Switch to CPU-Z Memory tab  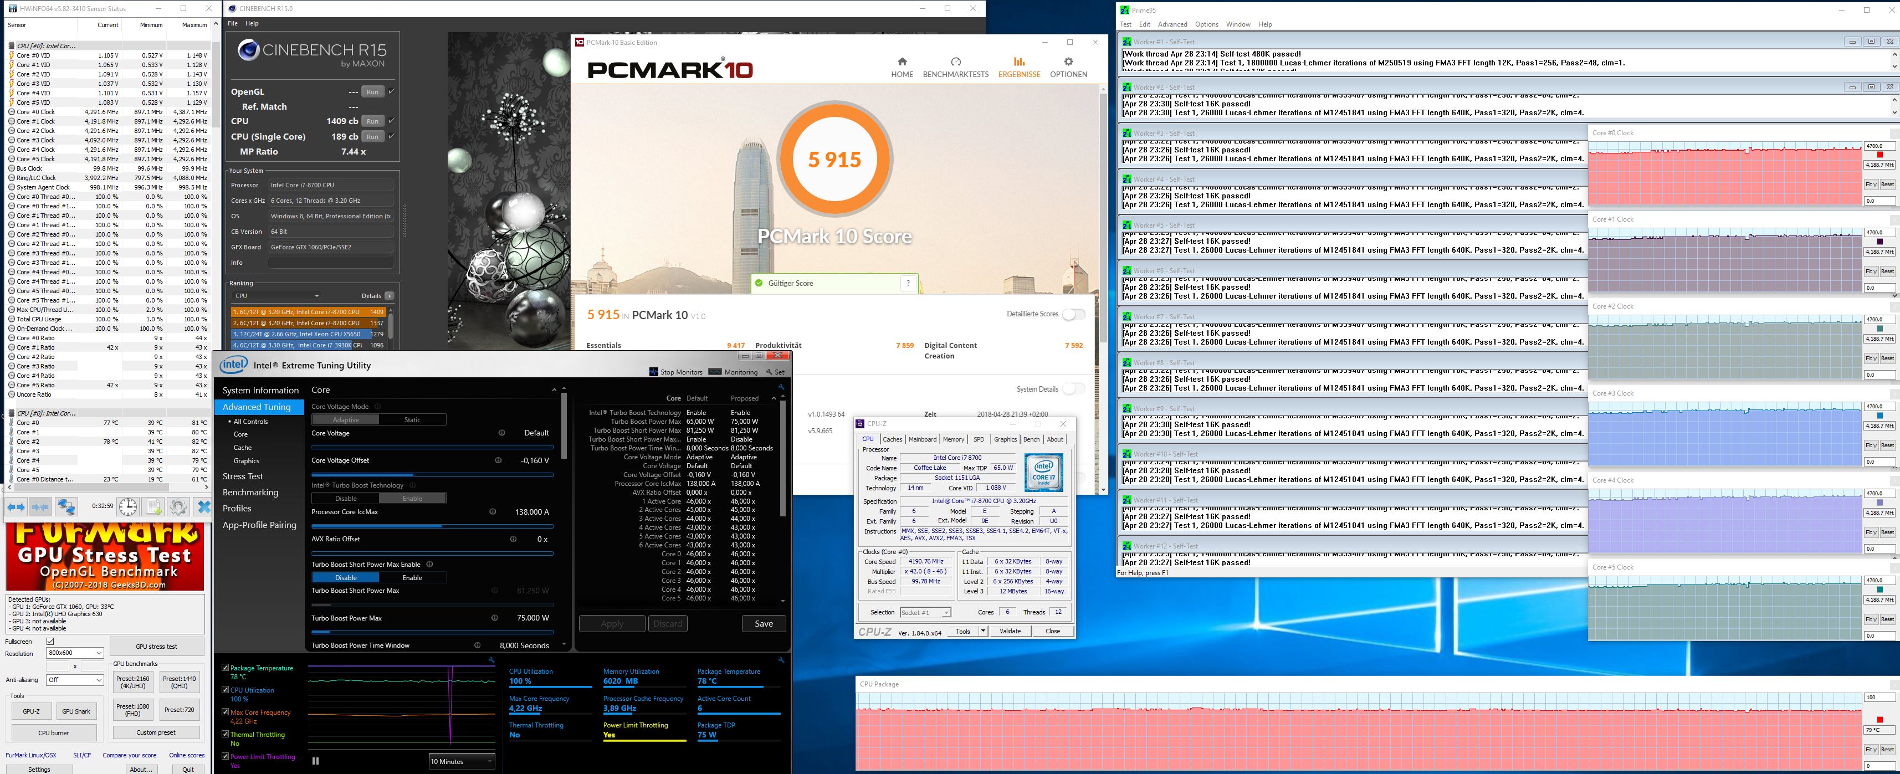click(953, 439)
